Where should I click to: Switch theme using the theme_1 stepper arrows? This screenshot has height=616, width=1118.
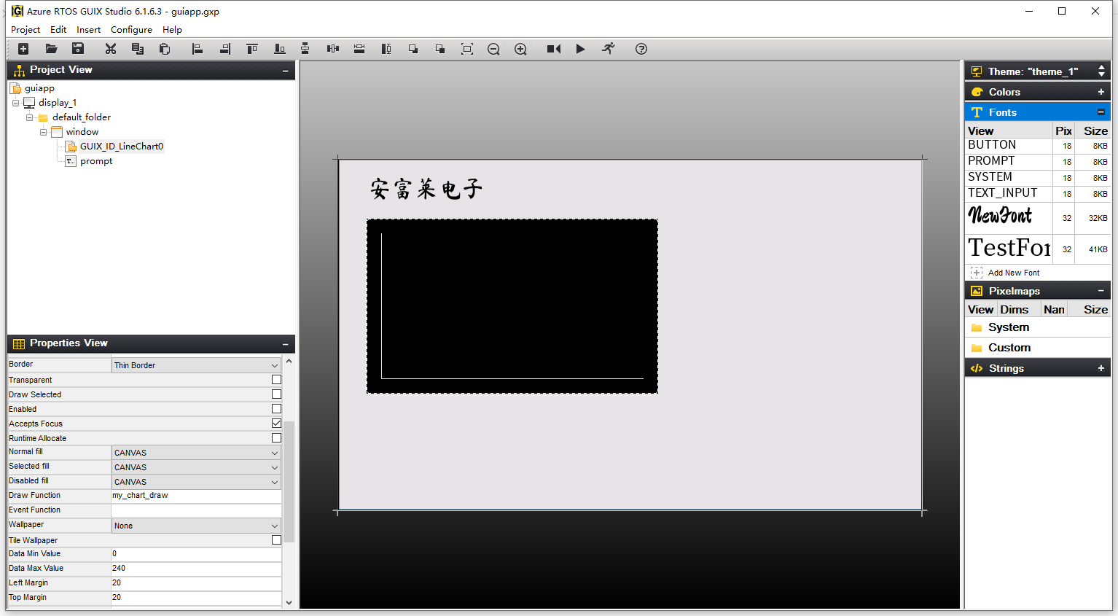click(1101, 71)
